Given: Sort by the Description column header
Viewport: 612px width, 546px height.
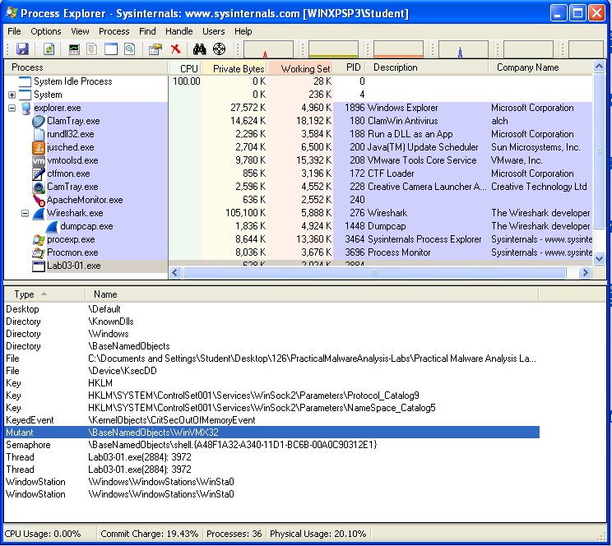Looking at the screenshot, I should [x=427, y=67].
